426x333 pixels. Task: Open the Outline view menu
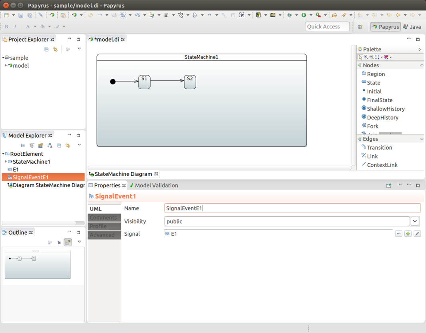click(x=79, y=241)
